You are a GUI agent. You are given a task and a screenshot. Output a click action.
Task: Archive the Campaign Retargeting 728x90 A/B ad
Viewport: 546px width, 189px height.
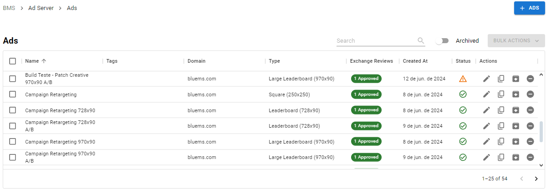pyautogui.click(x=515, y=126)
